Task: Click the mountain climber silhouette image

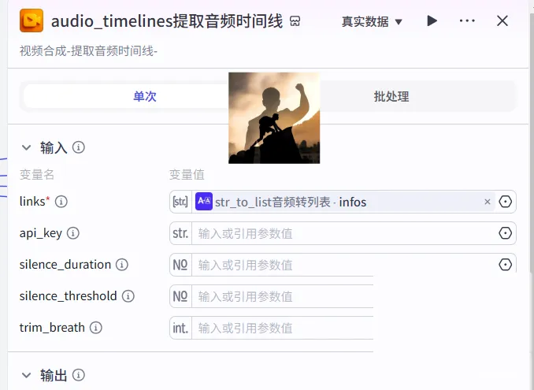Action: (274, 118)
